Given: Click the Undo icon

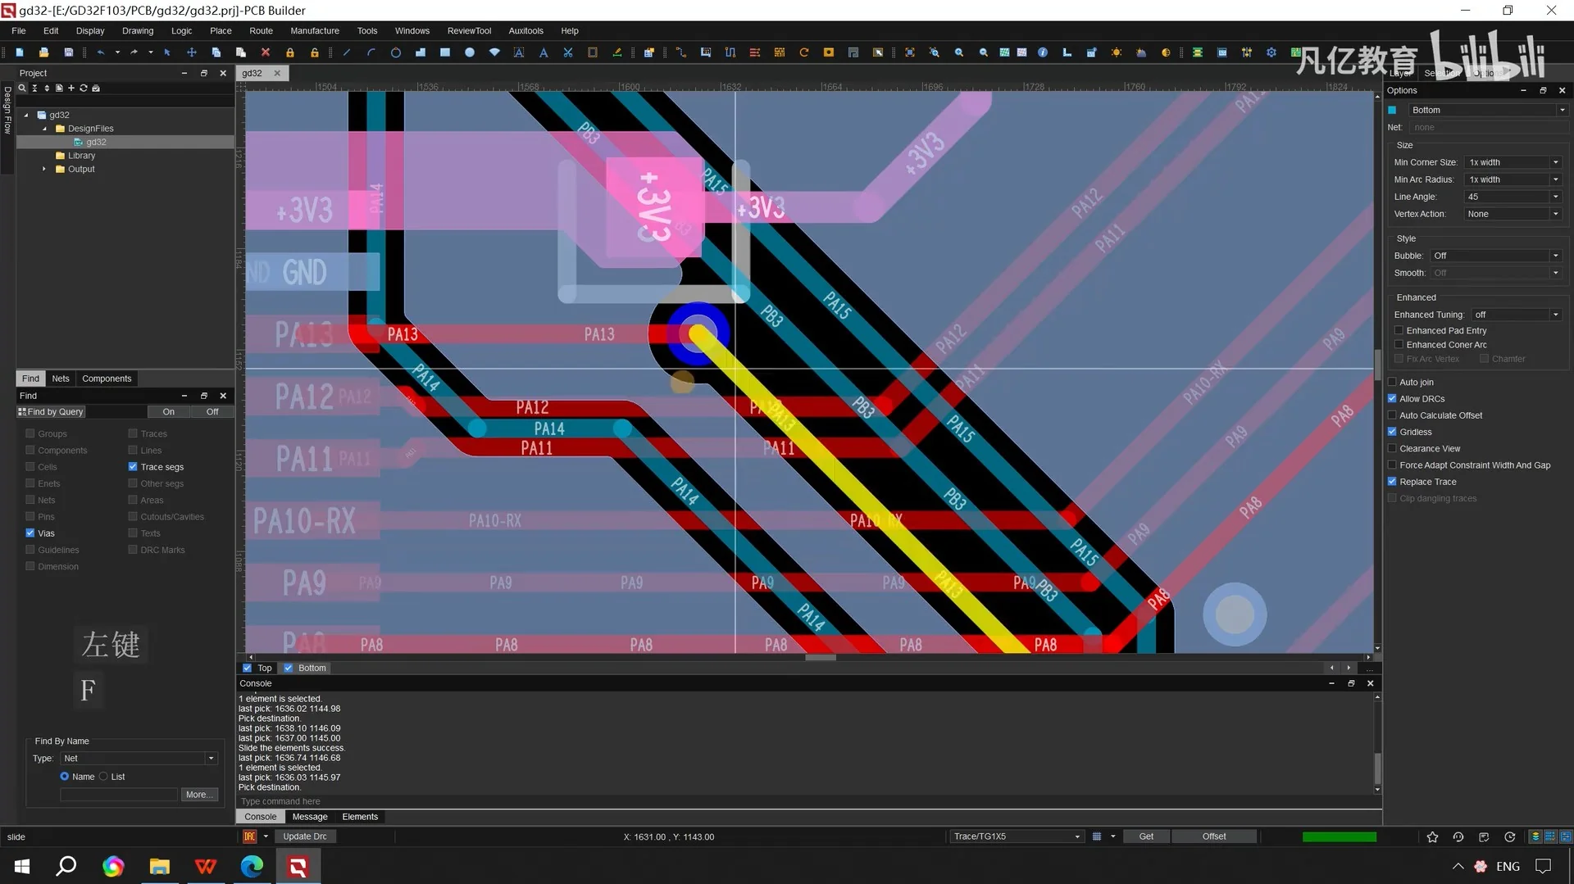Looking at the screenshot, I should (x=102, y=52).
